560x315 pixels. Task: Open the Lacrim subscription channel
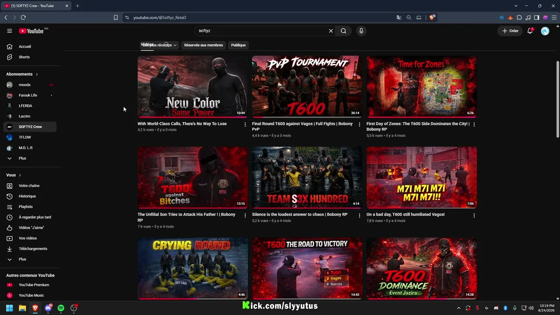(x=29, y=116)
